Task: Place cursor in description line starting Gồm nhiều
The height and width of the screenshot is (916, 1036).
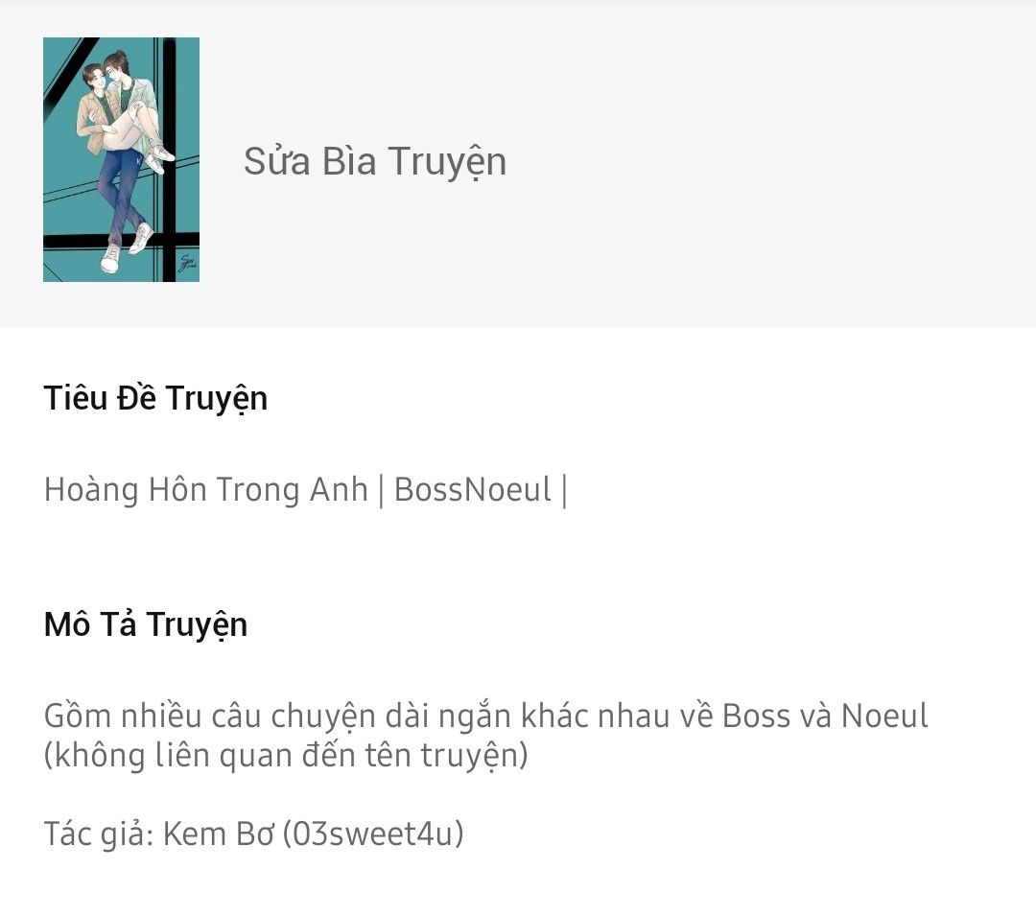Action: click(x=485, y=716)
